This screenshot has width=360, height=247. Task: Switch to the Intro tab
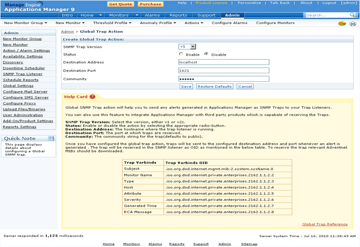point(67,15)
